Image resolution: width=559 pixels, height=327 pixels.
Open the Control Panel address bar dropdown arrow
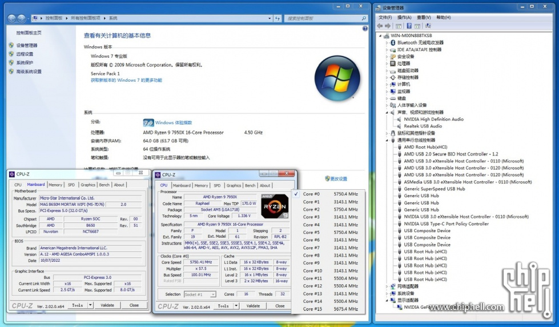click(270, 18)
